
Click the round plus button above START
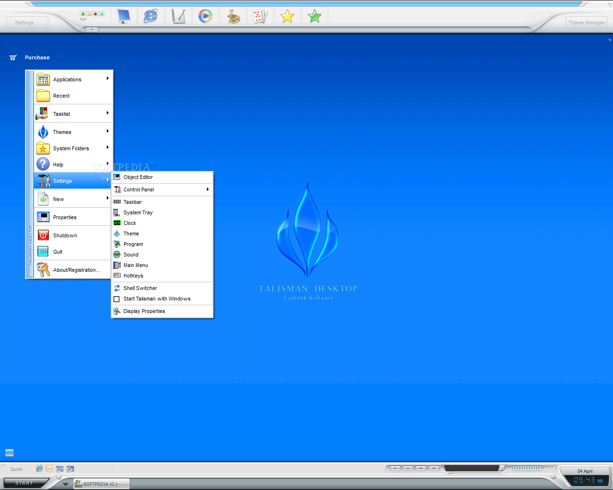59,477
